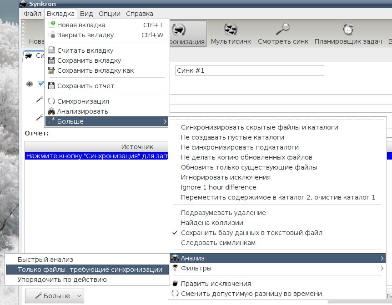Click the Сменить допустимую разницу во времени icon
392x305 pixels.
coord(175,294)
